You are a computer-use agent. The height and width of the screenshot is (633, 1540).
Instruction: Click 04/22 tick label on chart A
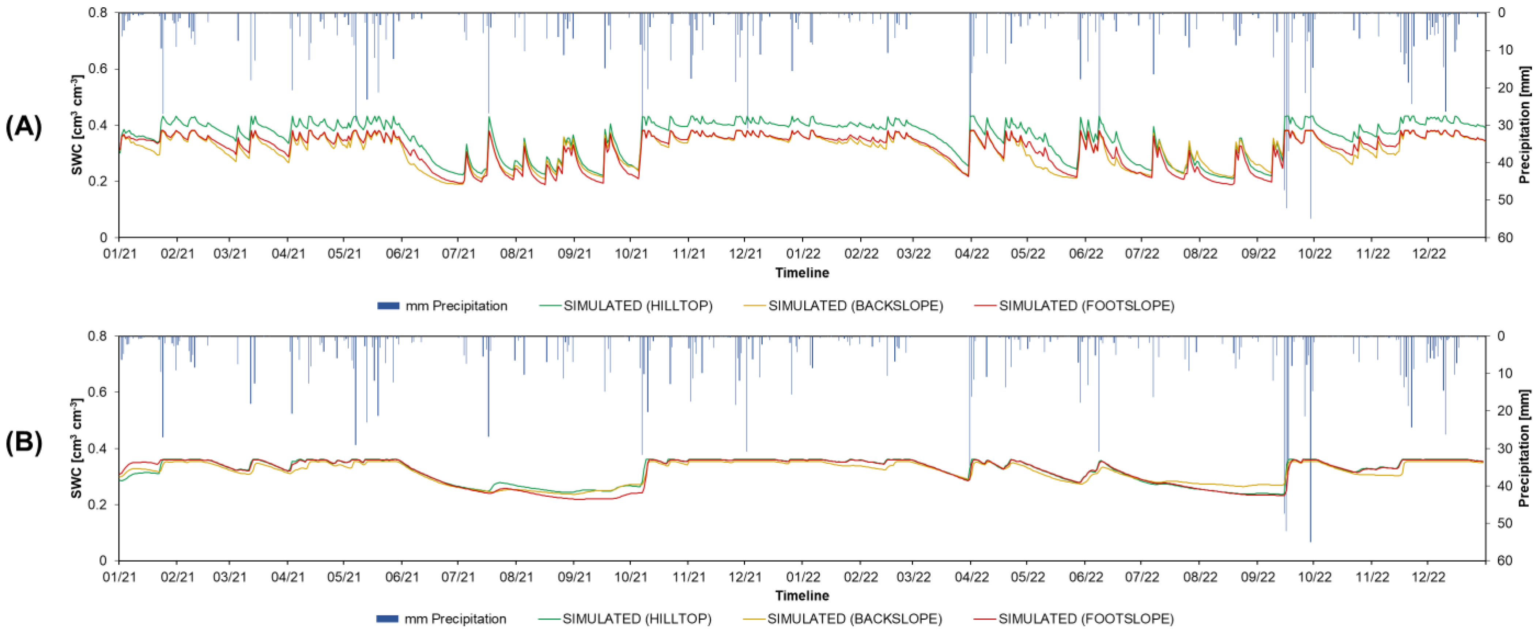971,254
